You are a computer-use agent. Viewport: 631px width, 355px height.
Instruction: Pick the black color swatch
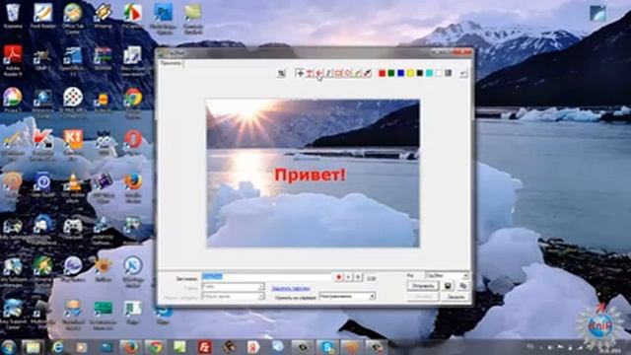420,73
